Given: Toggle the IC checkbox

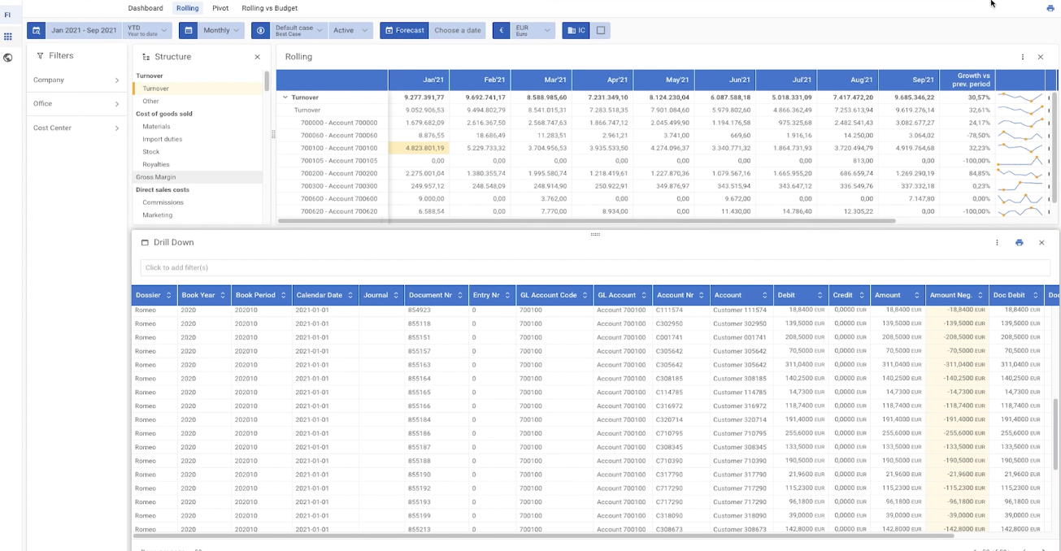Looking at the screenshot, I should point(601,31).
